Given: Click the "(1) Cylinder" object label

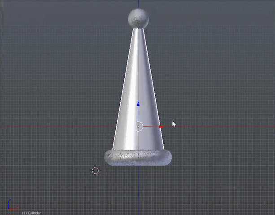Looking at the screenshot, I should [x=31, y=213].
